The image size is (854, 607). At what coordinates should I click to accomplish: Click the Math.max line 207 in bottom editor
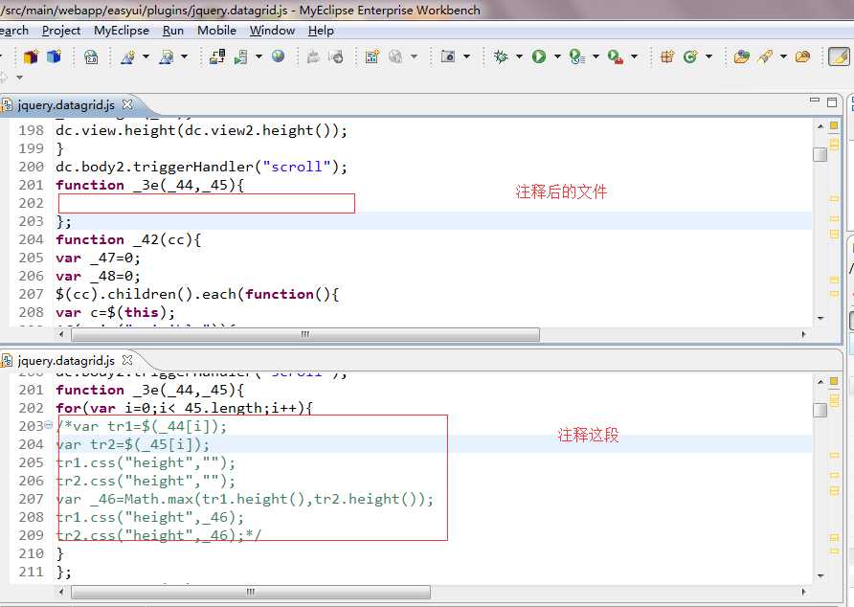(244, 499)
